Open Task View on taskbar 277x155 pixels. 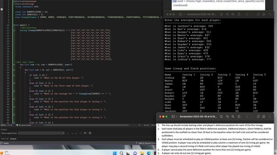tap(128, 153)
